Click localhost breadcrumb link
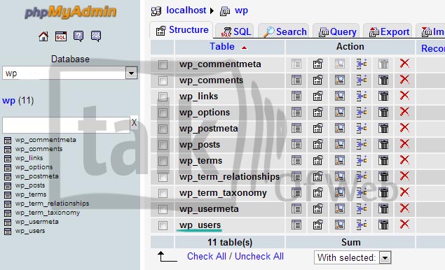Image resolution: width=445 pixels, height=270 pixels. [186, 10]
